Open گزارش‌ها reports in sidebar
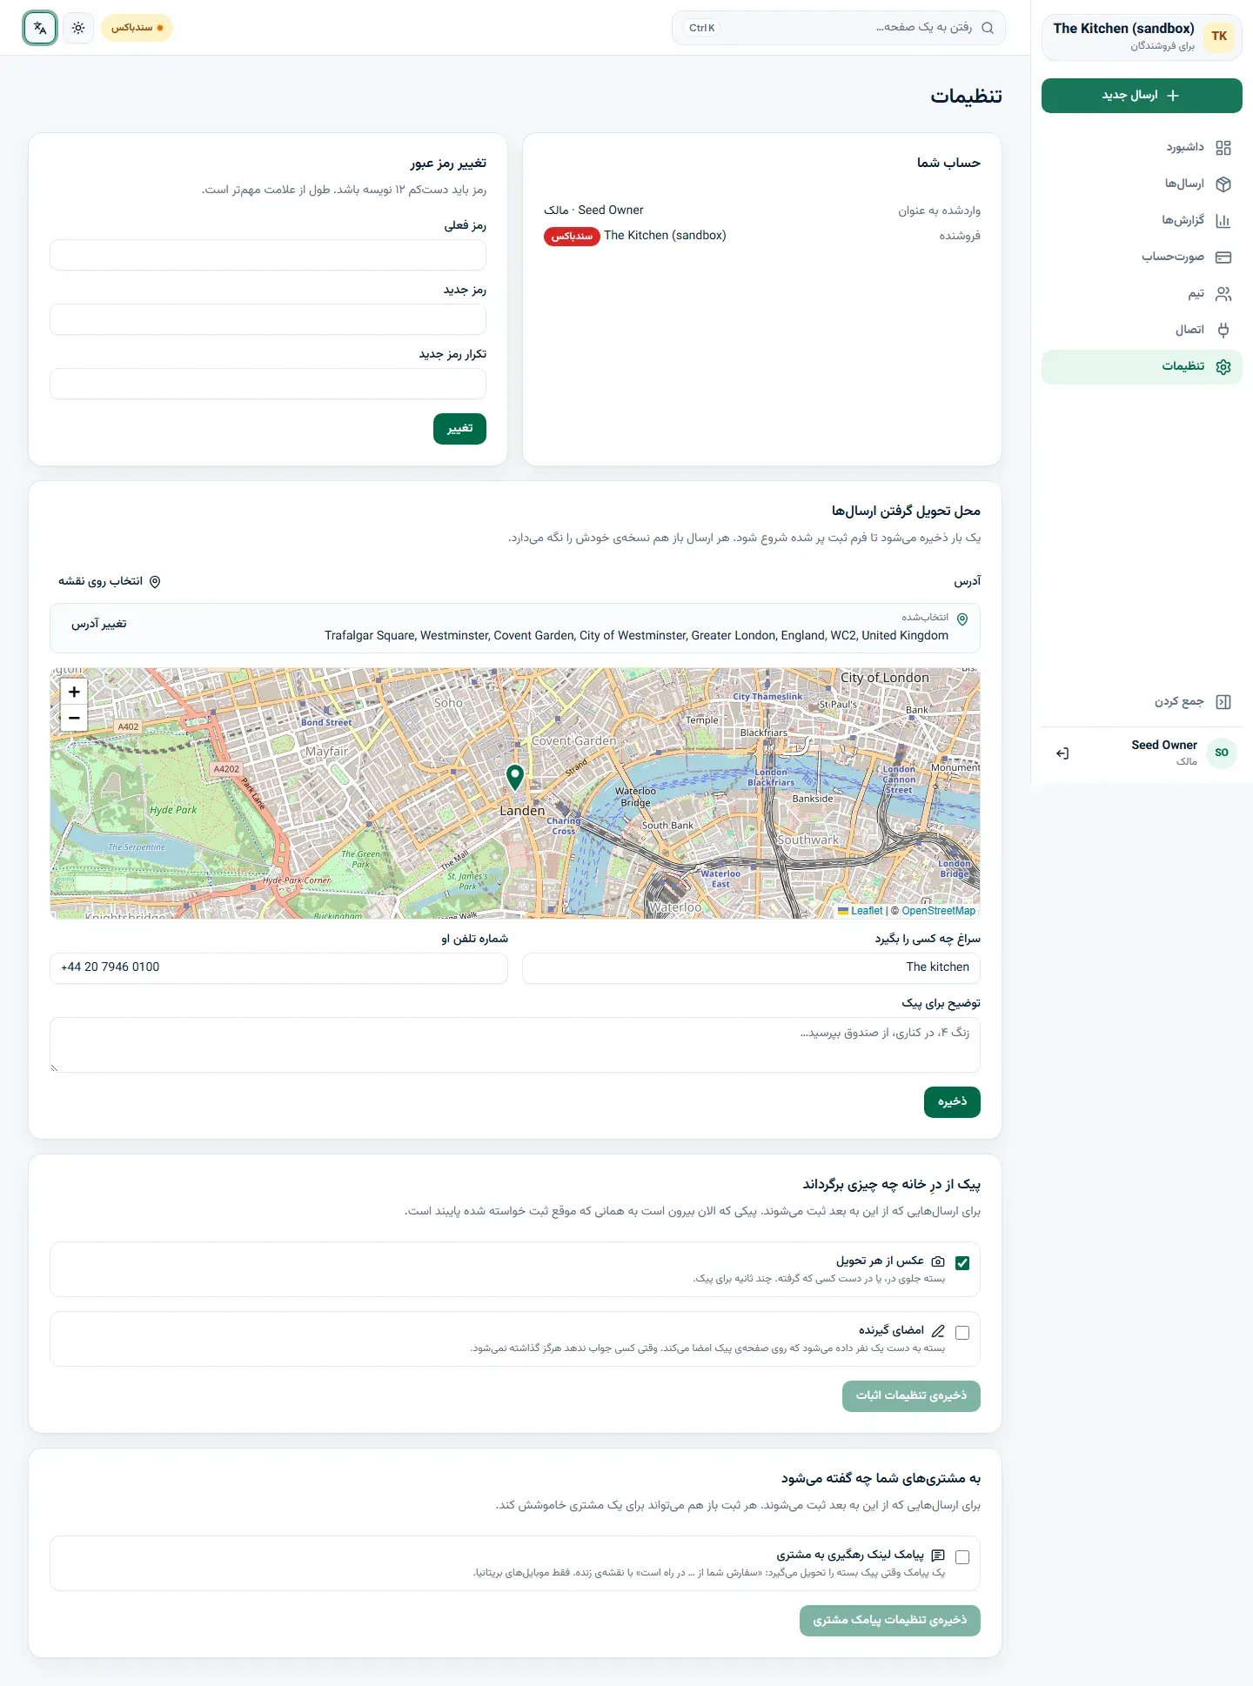The width and height of the screenshot is (1253, 1686). click(1142, 221)
